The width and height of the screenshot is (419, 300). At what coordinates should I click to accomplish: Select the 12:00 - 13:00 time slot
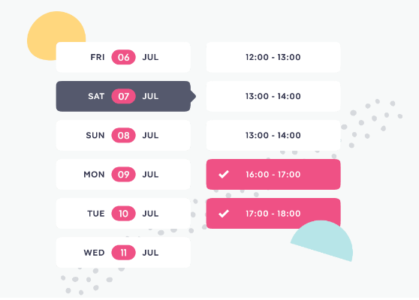[273, 57]
